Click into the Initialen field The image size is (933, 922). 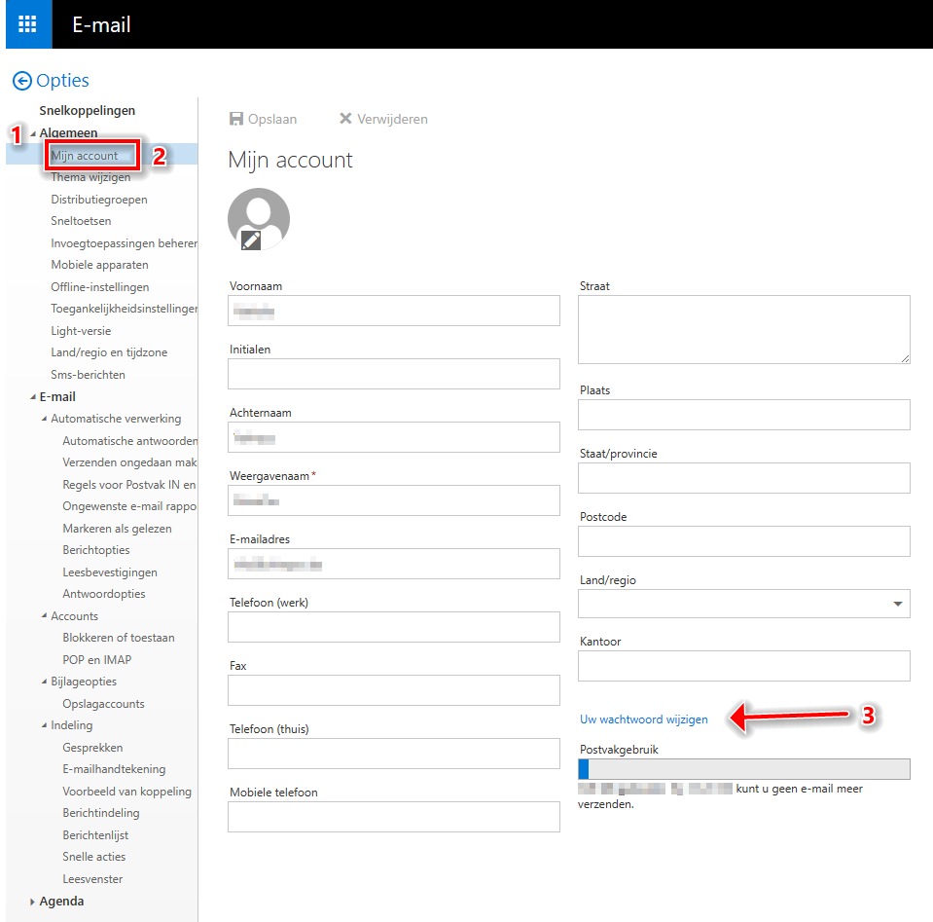[x=394, y=374]
